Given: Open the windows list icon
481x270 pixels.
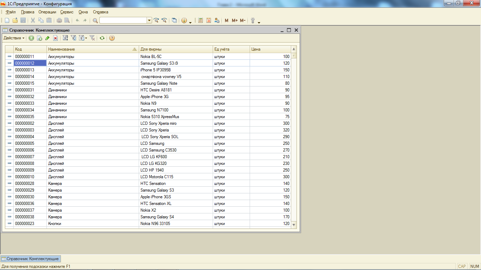Looking at the screenshot, I should point(174,20).
